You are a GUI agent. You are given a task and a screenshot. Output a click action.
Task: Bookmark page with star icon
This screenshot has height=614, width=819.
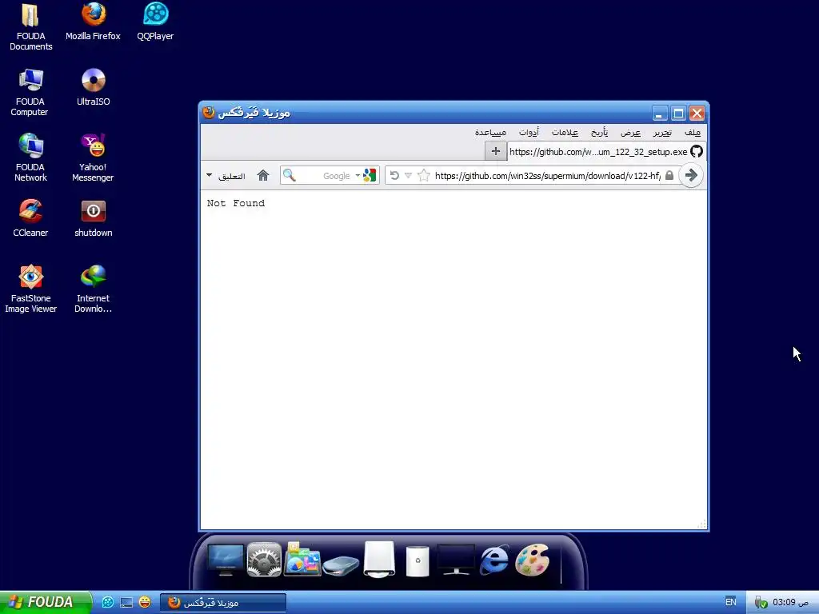tap(424, 175)
